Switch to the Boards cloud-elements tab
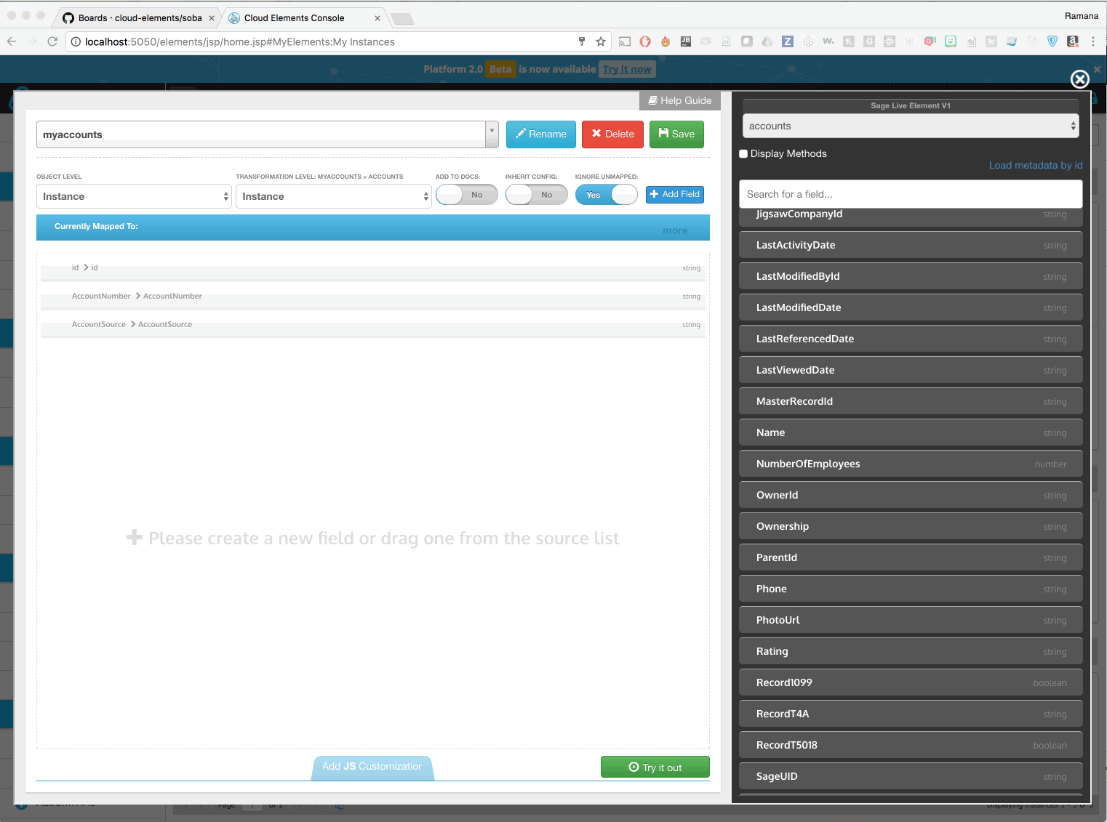 (x=138, y=18)
